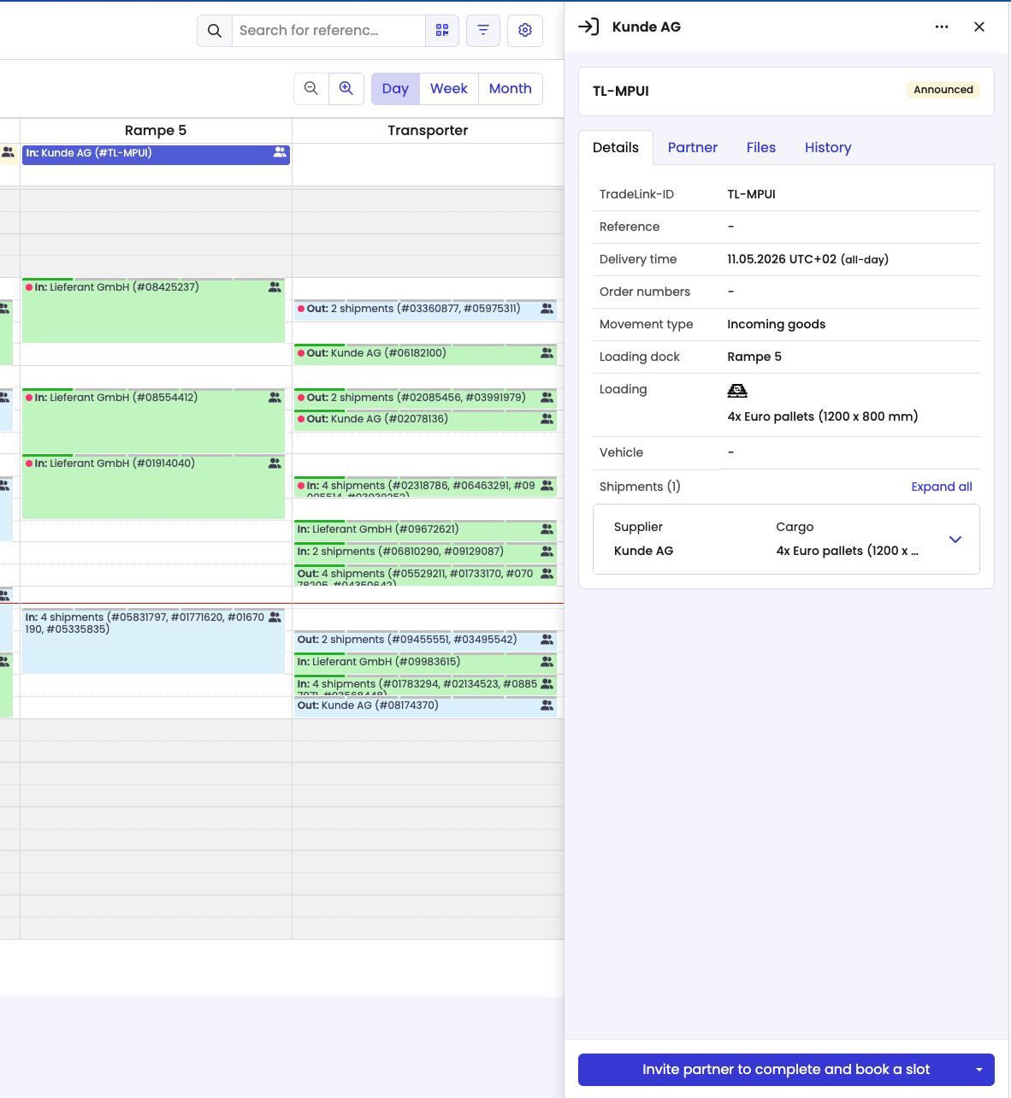Click the search magnifier icon
The image size is (1011, 1098).
[x=215, y=31]
